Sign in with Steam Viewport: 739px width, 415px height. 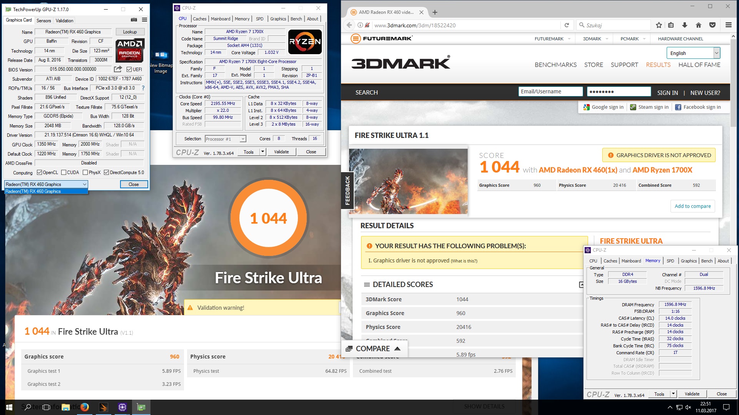point(649,107)
